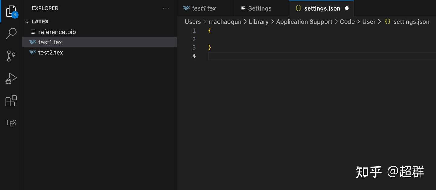Viewport: 436px width, 190px height.
Task: Open the Source Control view
Action: click(11, 56)
